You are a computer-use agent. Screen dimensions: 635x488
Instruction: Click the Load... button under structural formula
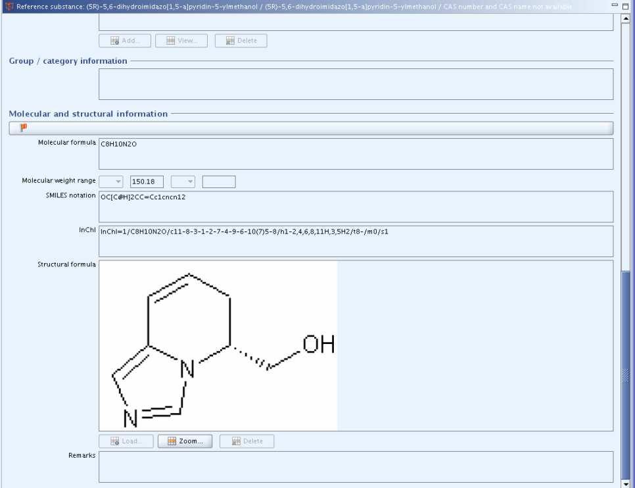click(x=126, y=441)
